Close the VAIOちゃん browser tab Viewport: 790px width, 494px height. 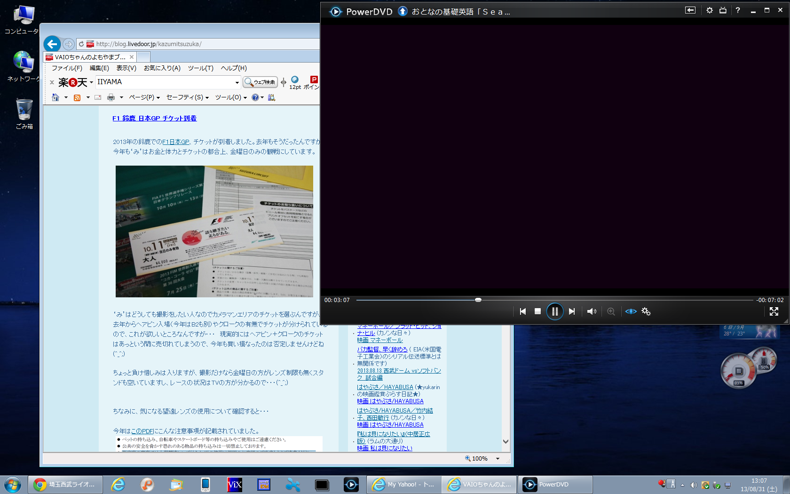tap(132, 57)
